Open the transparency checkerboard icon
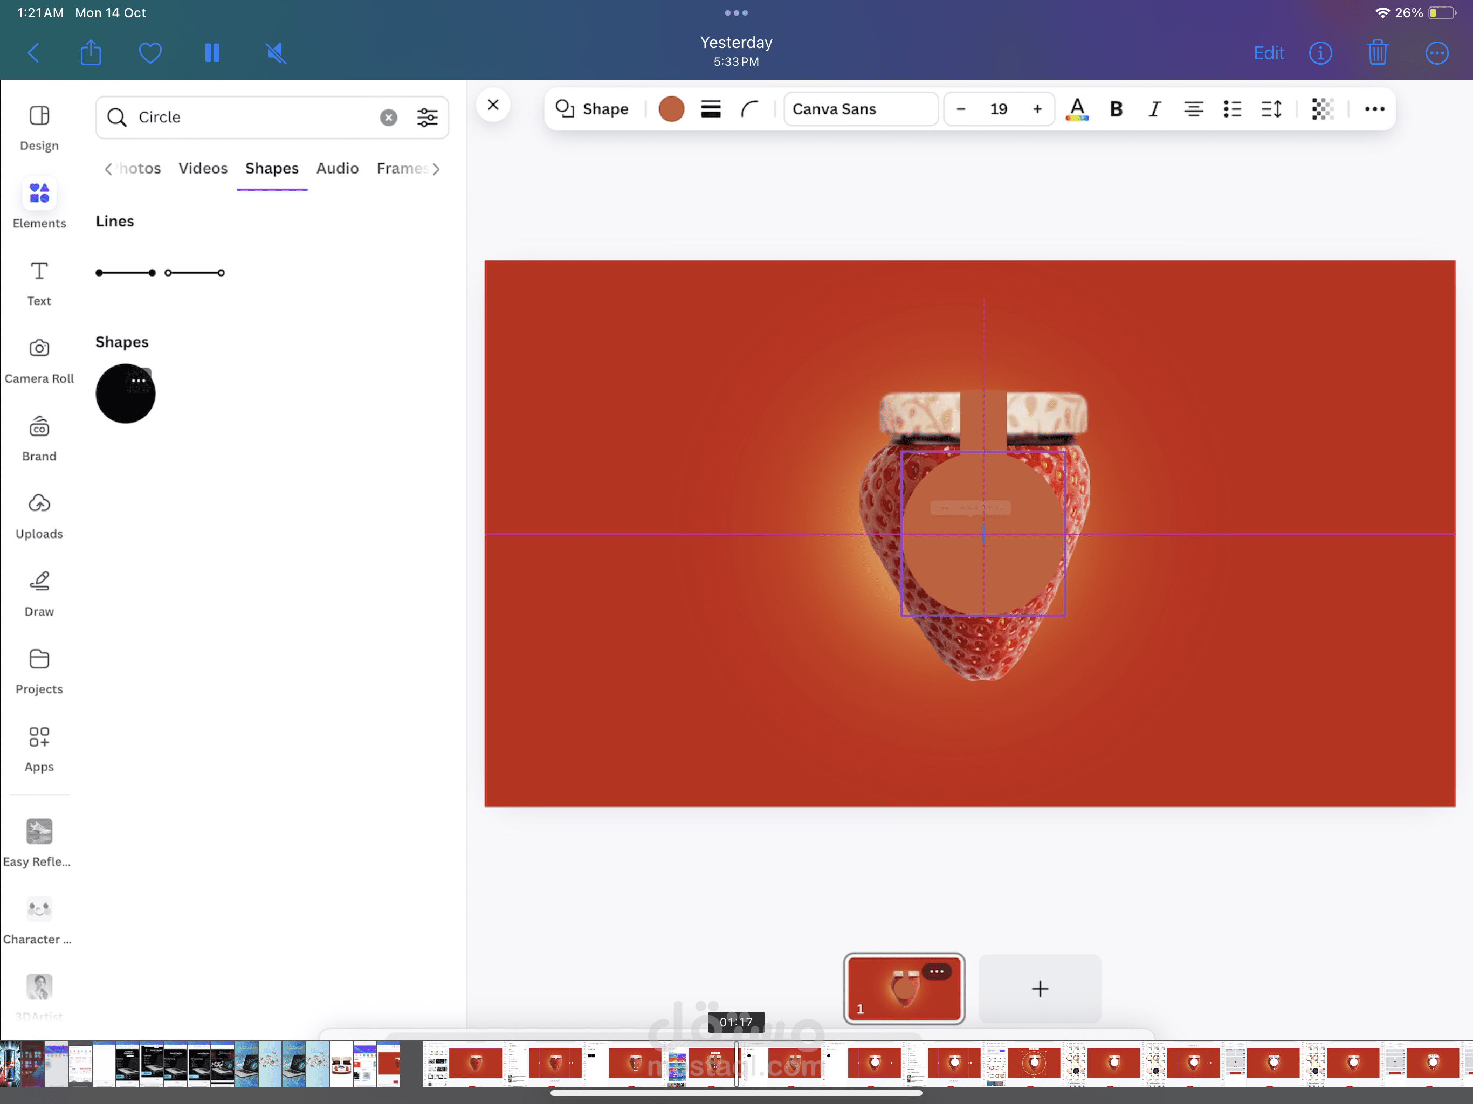Screen dimensions: 1473x1104 coord(1322,108)
